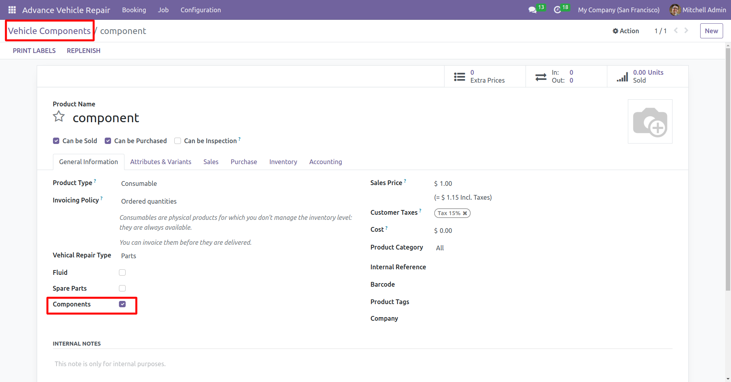Uncheck the Components checkbox
The height and width of the screenshot is (382, 731).
click(122, 304)
